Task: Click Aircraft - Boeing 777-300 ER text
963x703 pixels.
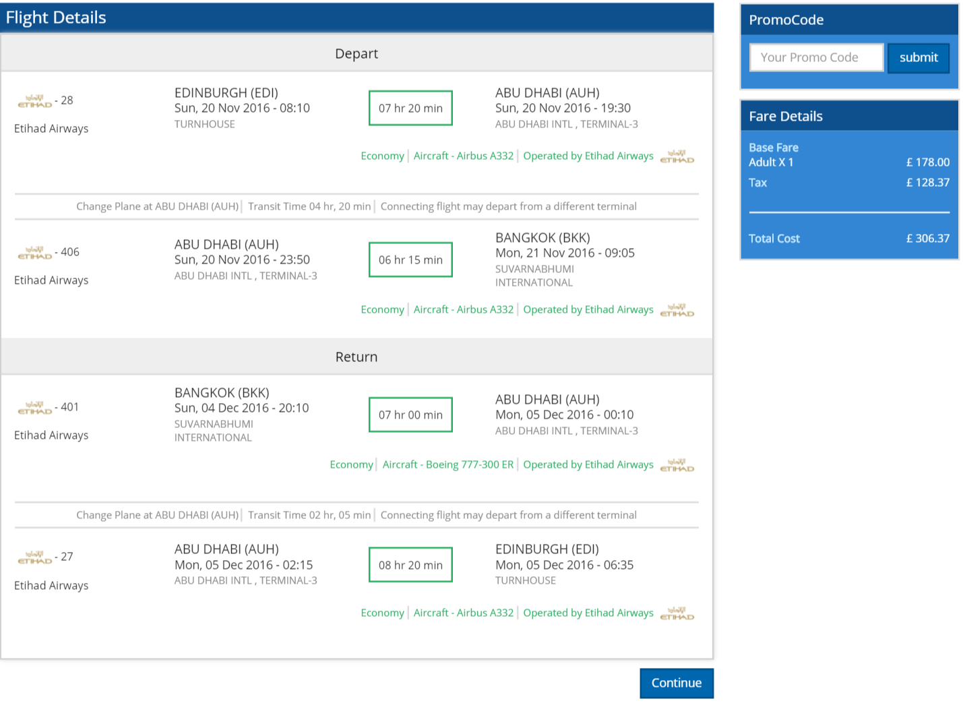Action: click(x=448, y=464)
